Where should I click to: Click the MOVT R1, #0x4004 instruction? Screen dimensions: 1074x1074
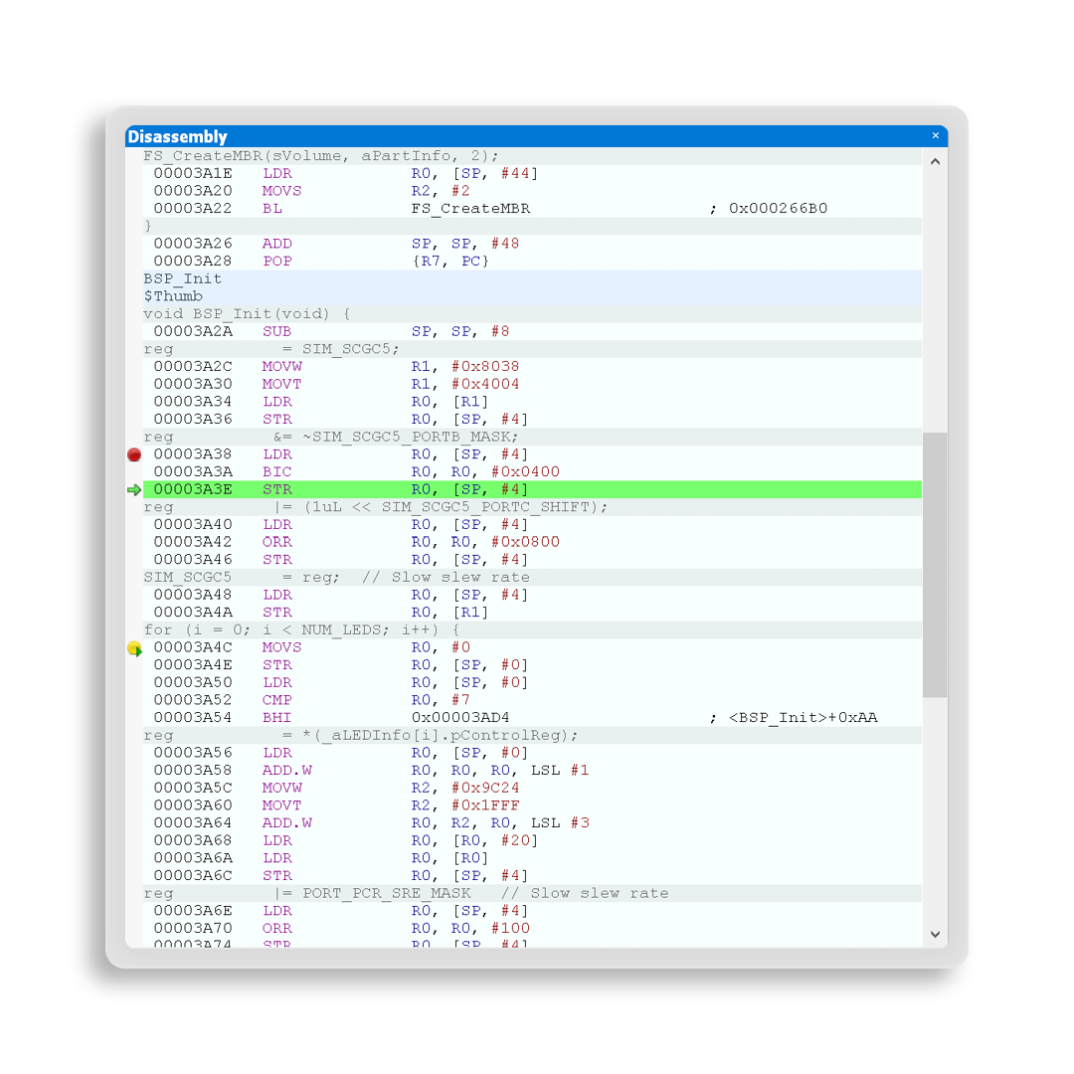(x=398, y=384)
